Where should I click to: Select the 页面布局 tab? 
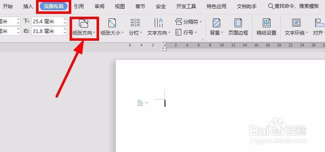54,7
